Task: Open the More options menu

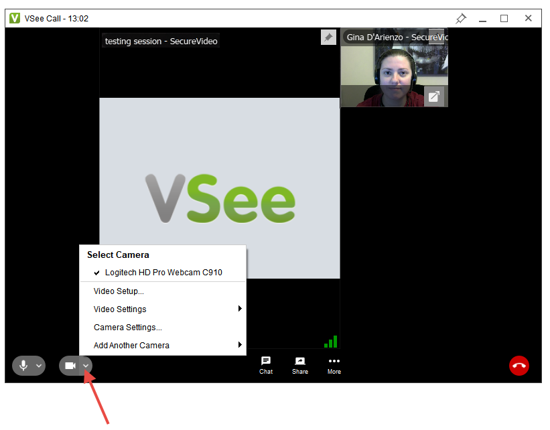Action: coord(334,366)
